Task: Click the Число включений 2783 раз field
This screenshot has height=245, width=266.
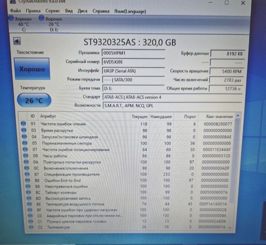Action: tap(226, 80)
